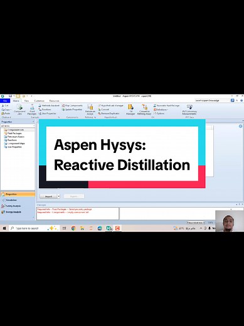Click the Import button
The image size is (244, 326).
[x=48, y=196]
